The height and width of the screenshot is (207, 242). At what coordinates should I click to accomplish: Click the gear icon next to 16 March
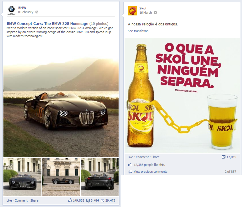coord(155,13)
